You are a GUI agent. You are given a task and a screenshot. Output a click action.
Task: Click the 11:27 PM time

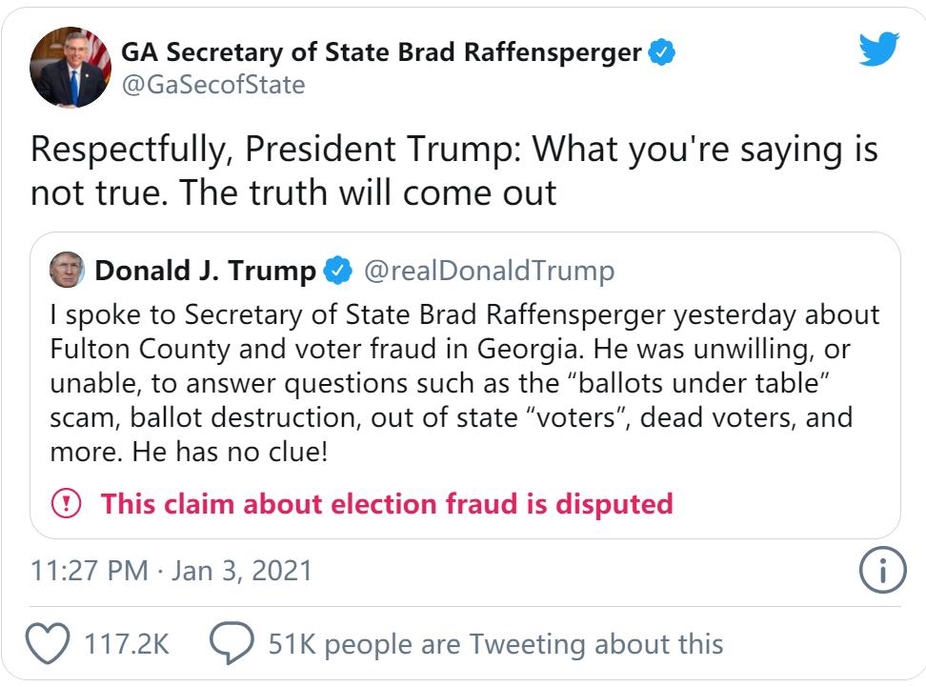click(89, 571)
